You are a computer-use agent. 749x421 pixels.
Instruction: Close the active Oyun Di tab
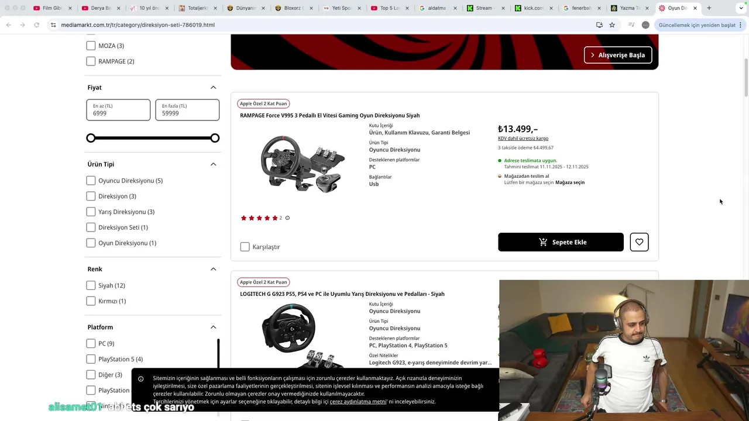pyautogui.click(x=695, y=8)
